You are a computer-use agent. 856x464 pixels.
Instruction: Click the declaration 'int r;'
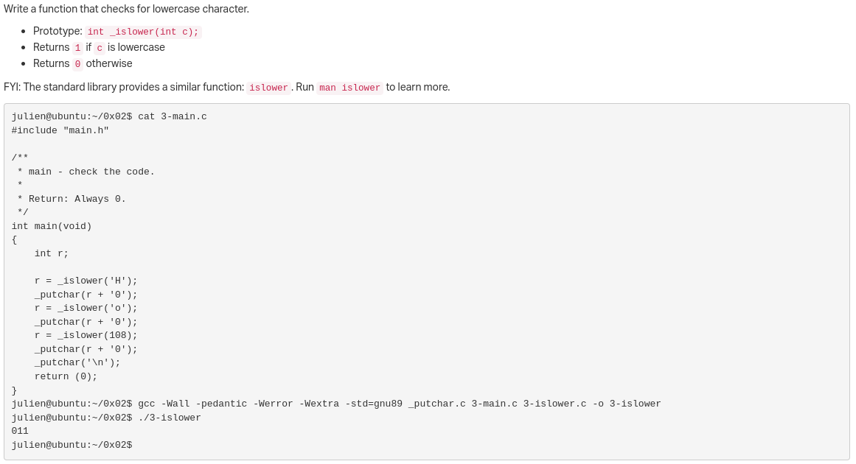[52, 253]
